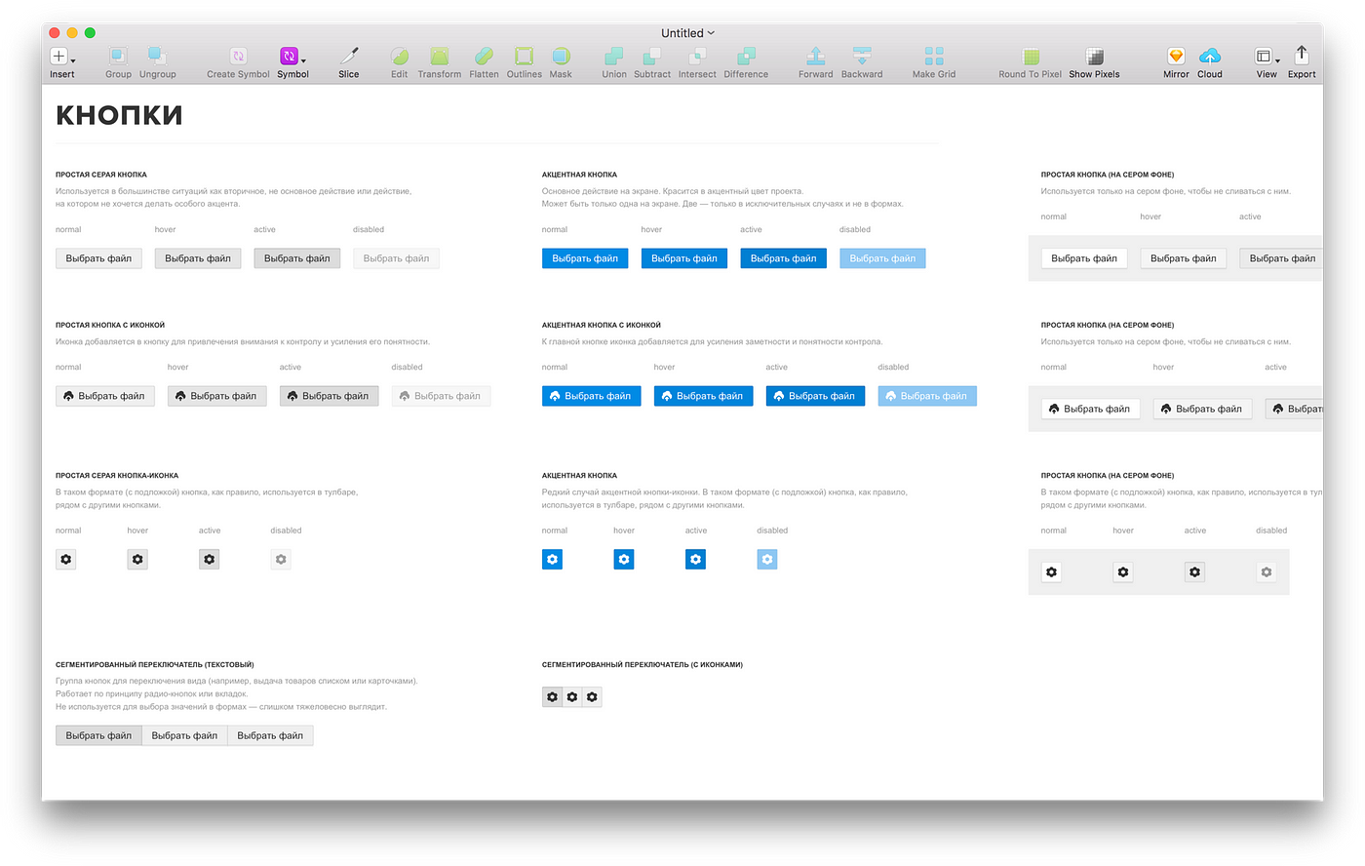
Task: Click the Flatten icon
Action: (x=484, y=56)
